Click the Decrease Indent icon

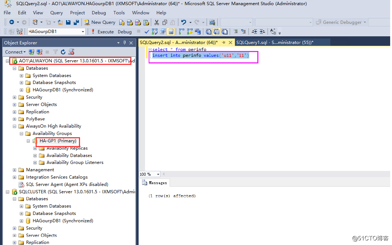[x=254, y=32]
